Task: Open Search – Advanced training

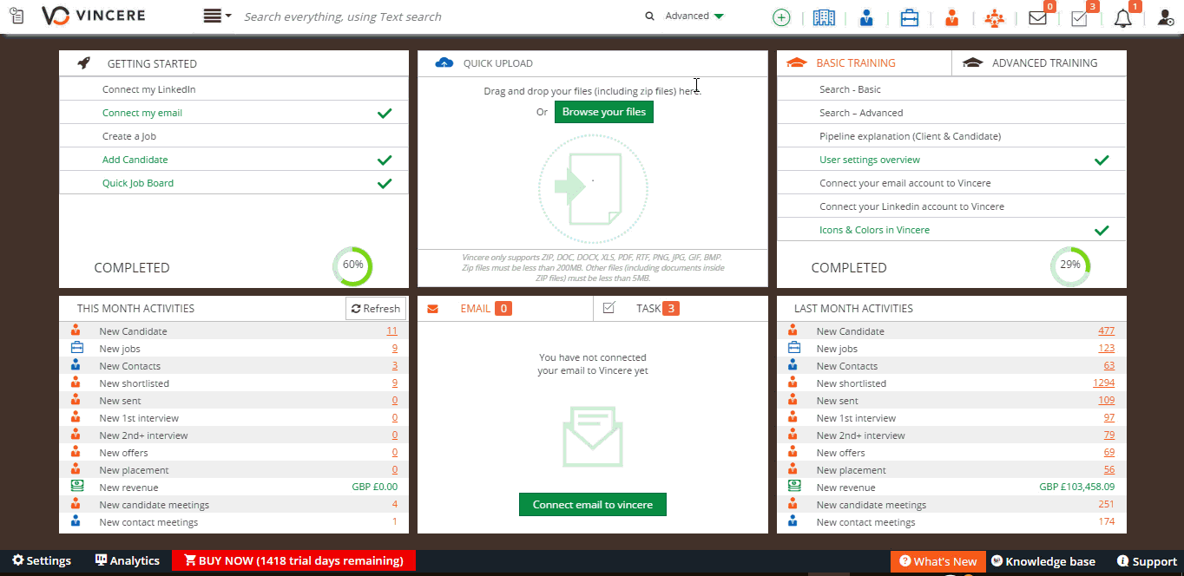Action: coord(861,113)
